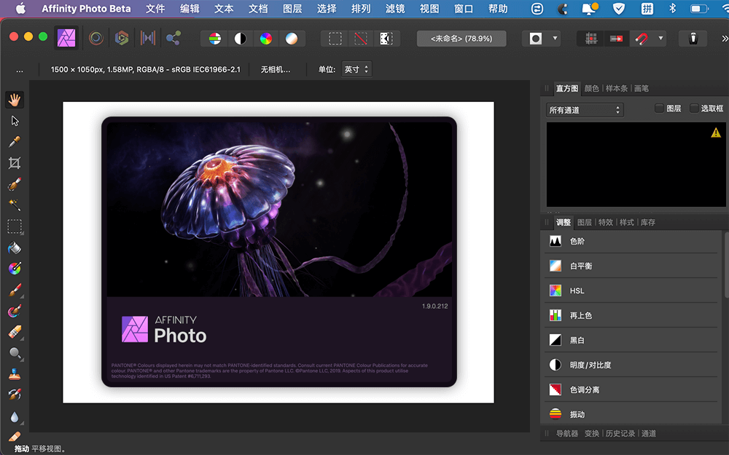Select the Rectangular Marquee tool
Viewport: 729px width, 455px height.
pyautogui.click(x=15, y=226)
